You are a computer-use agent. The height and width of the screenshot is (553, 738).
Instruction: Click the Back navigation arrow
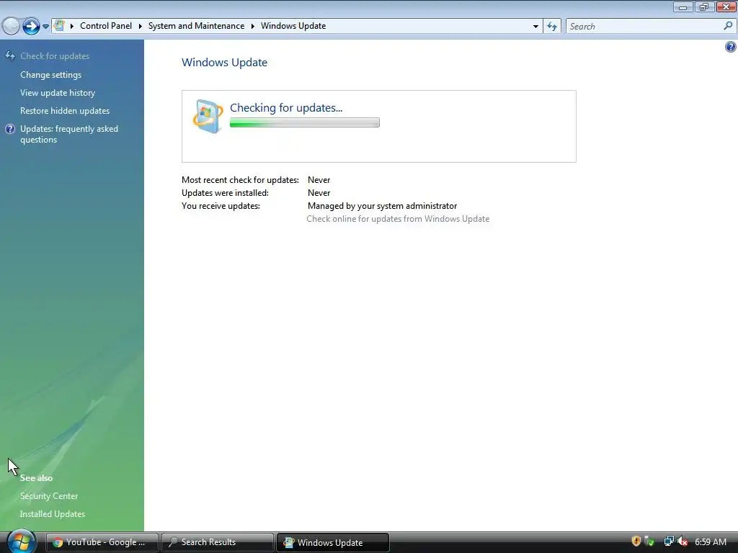11,26
